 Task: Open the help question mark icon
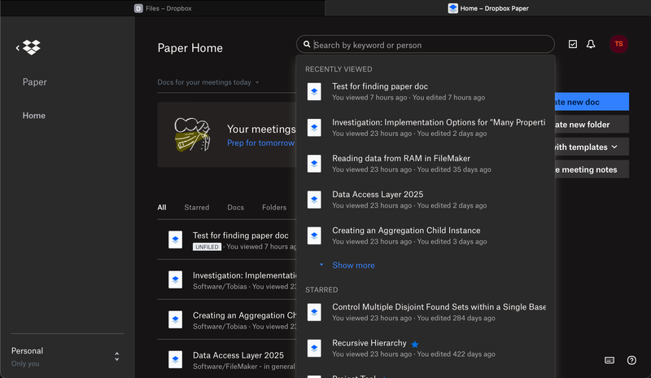click(x=631, y=359)
